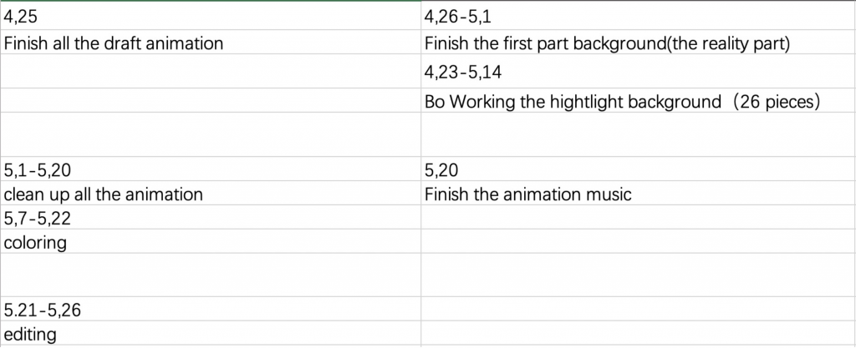This screenshot has width=856, height=348.
Task: Select the cell with date 5,20
Action: (639, 169)
